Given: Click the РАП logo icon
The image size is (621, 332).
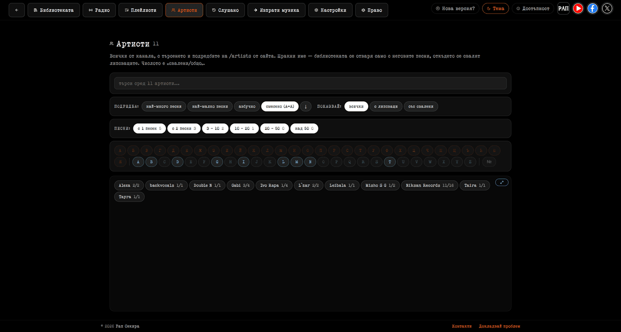Looking at the screenshot, I should [563, 8].
